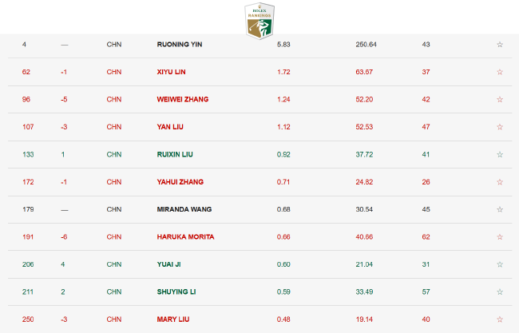Click average points 0.60

(x=283, y=264)
